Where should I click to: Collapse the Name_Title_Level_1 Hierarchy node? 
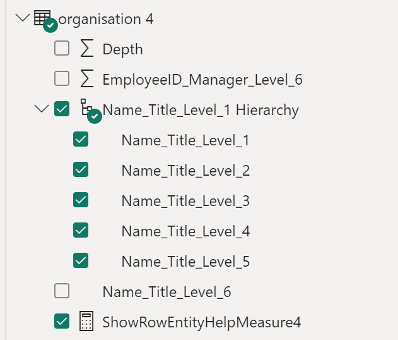click(x=42, y=109)
